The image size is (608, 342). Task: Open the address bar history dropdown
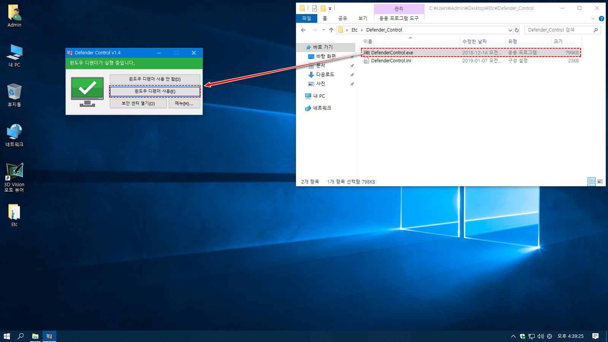510,30
